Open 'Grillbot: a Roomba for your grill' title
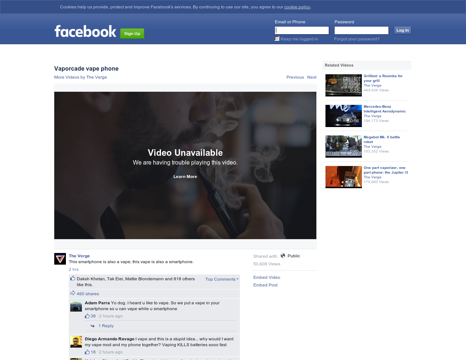This screenshot has width=466, height=360. pyautogui.click(x=383, y=78)
